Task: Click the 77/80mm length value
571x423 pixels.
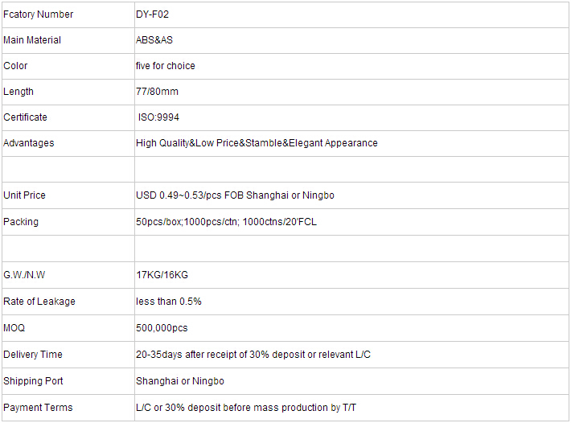Action: tap(157, 92)
